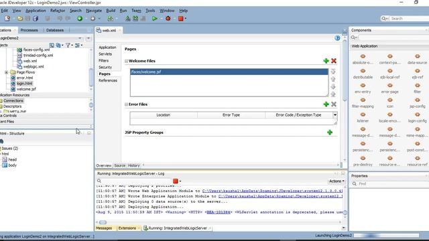The width and height of the screenshot is (429, 241).
Task: Select the login-config component icon
Action: point(417,114)
